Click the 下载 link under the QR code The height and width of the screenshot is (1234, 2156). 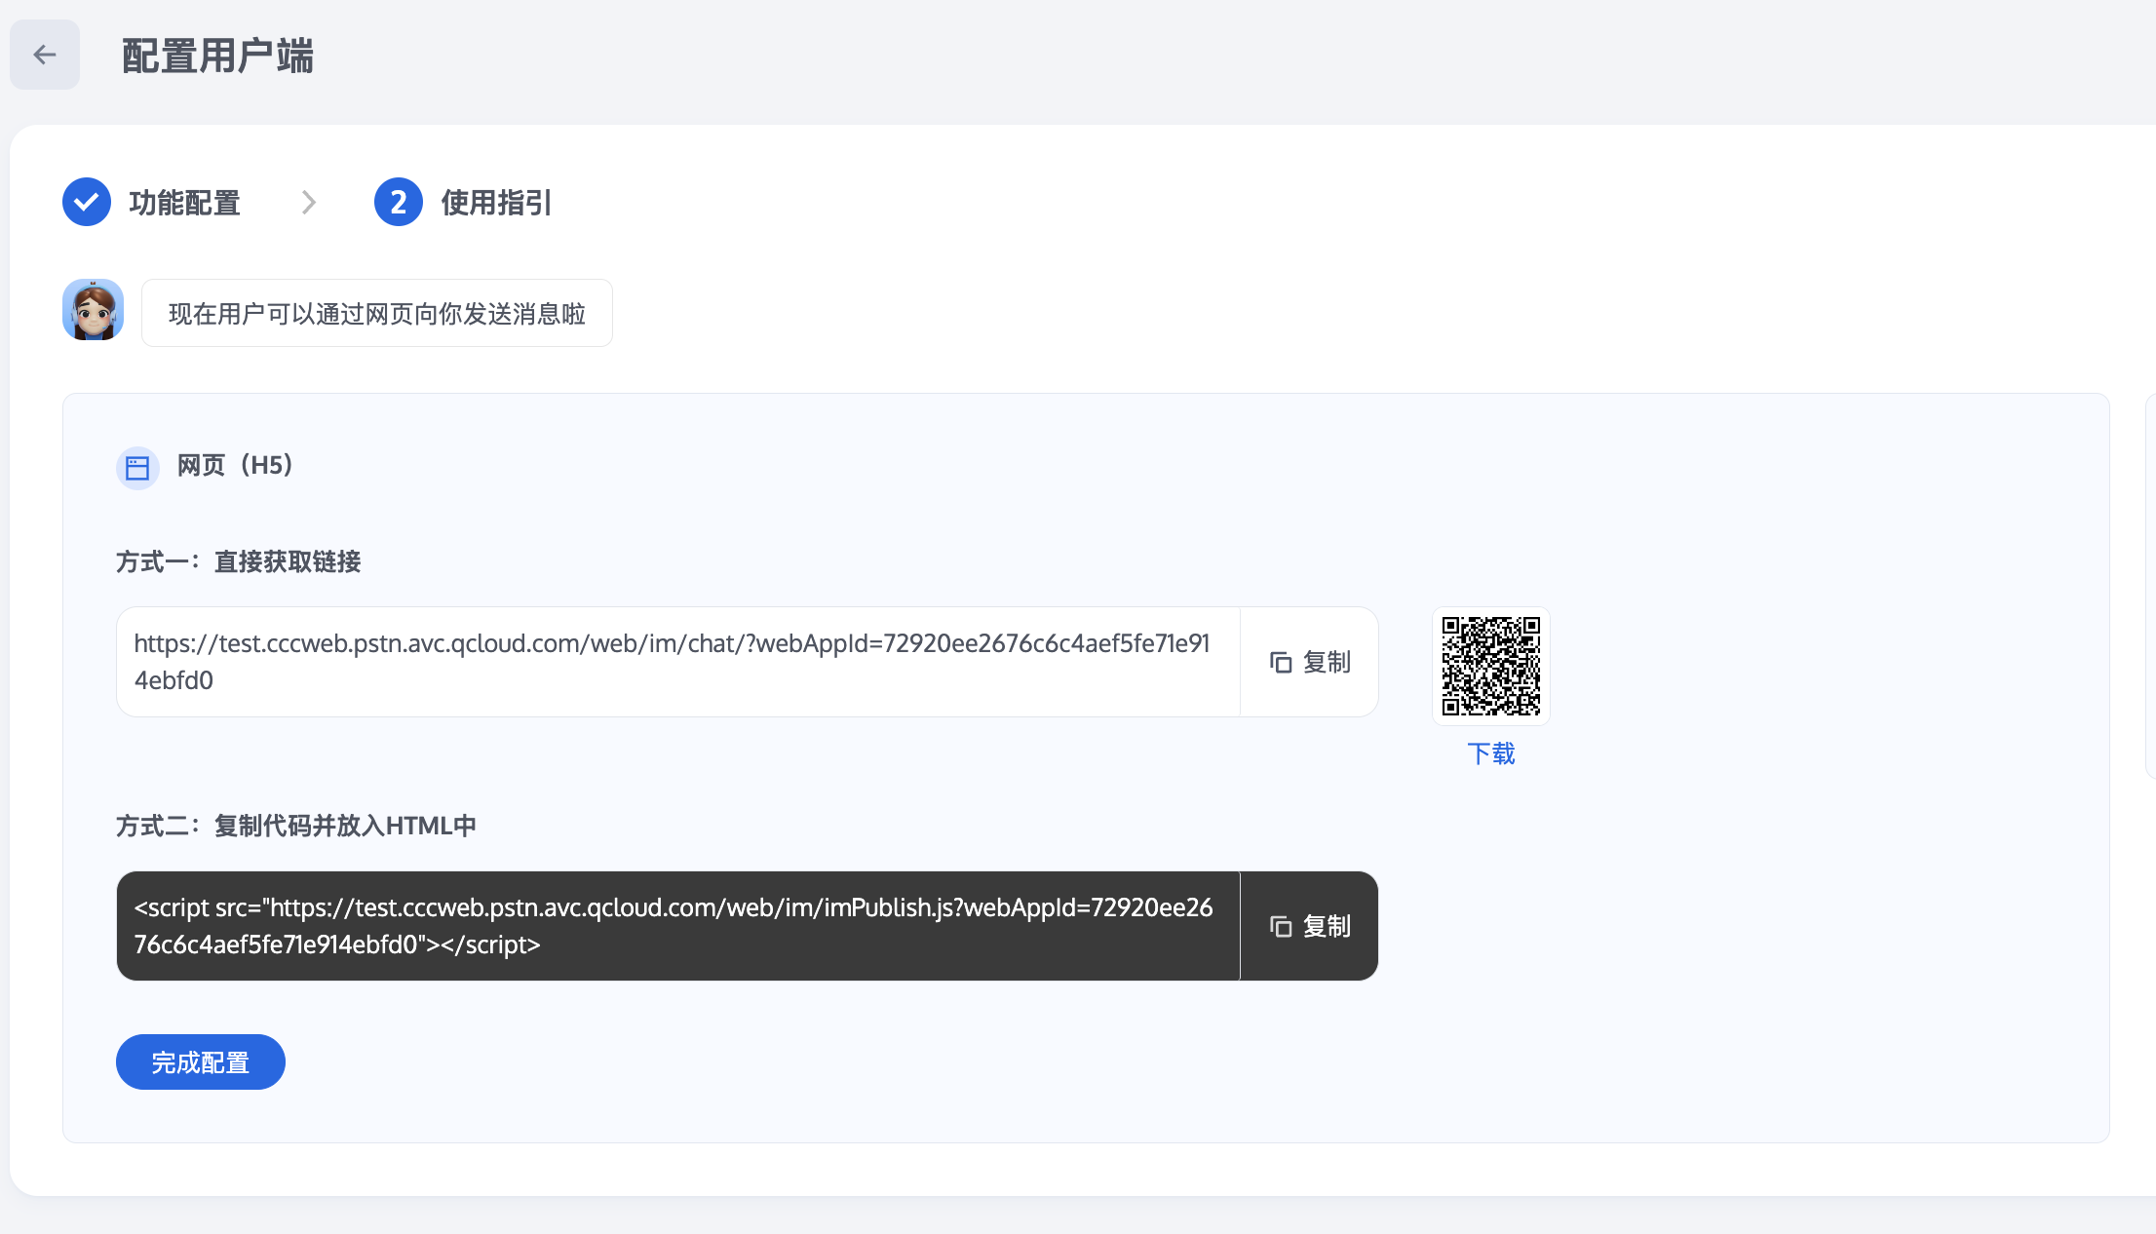pyautogui.click(x=1490, y=753)
